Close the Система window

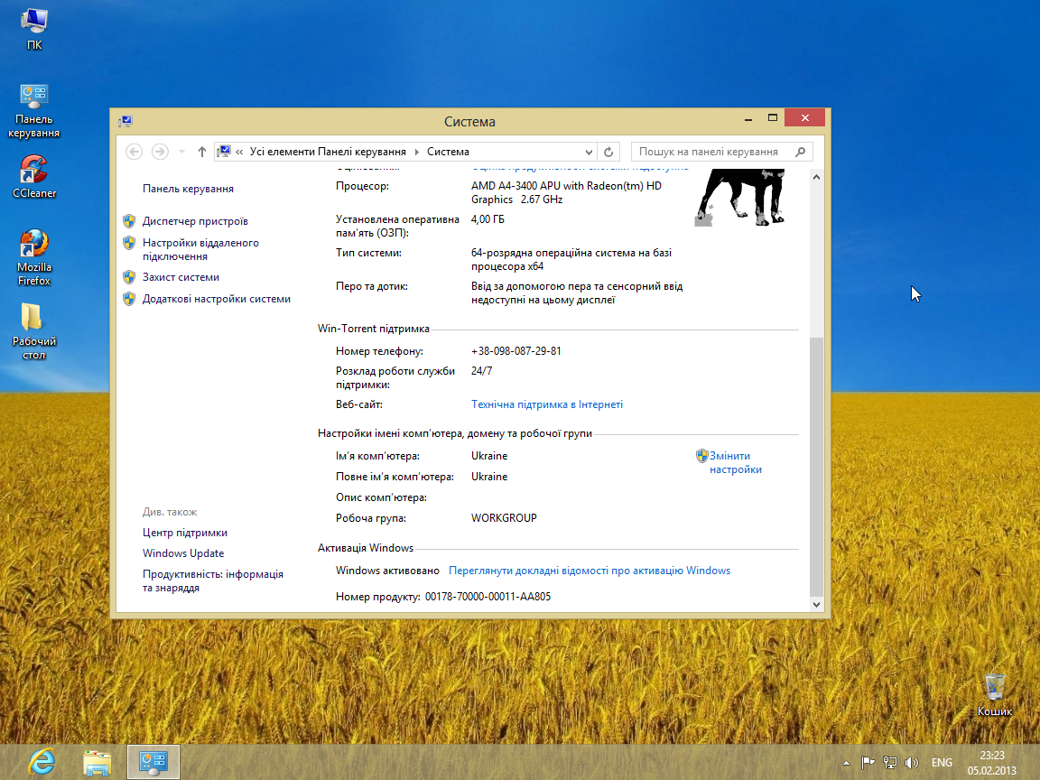[804, 118]
